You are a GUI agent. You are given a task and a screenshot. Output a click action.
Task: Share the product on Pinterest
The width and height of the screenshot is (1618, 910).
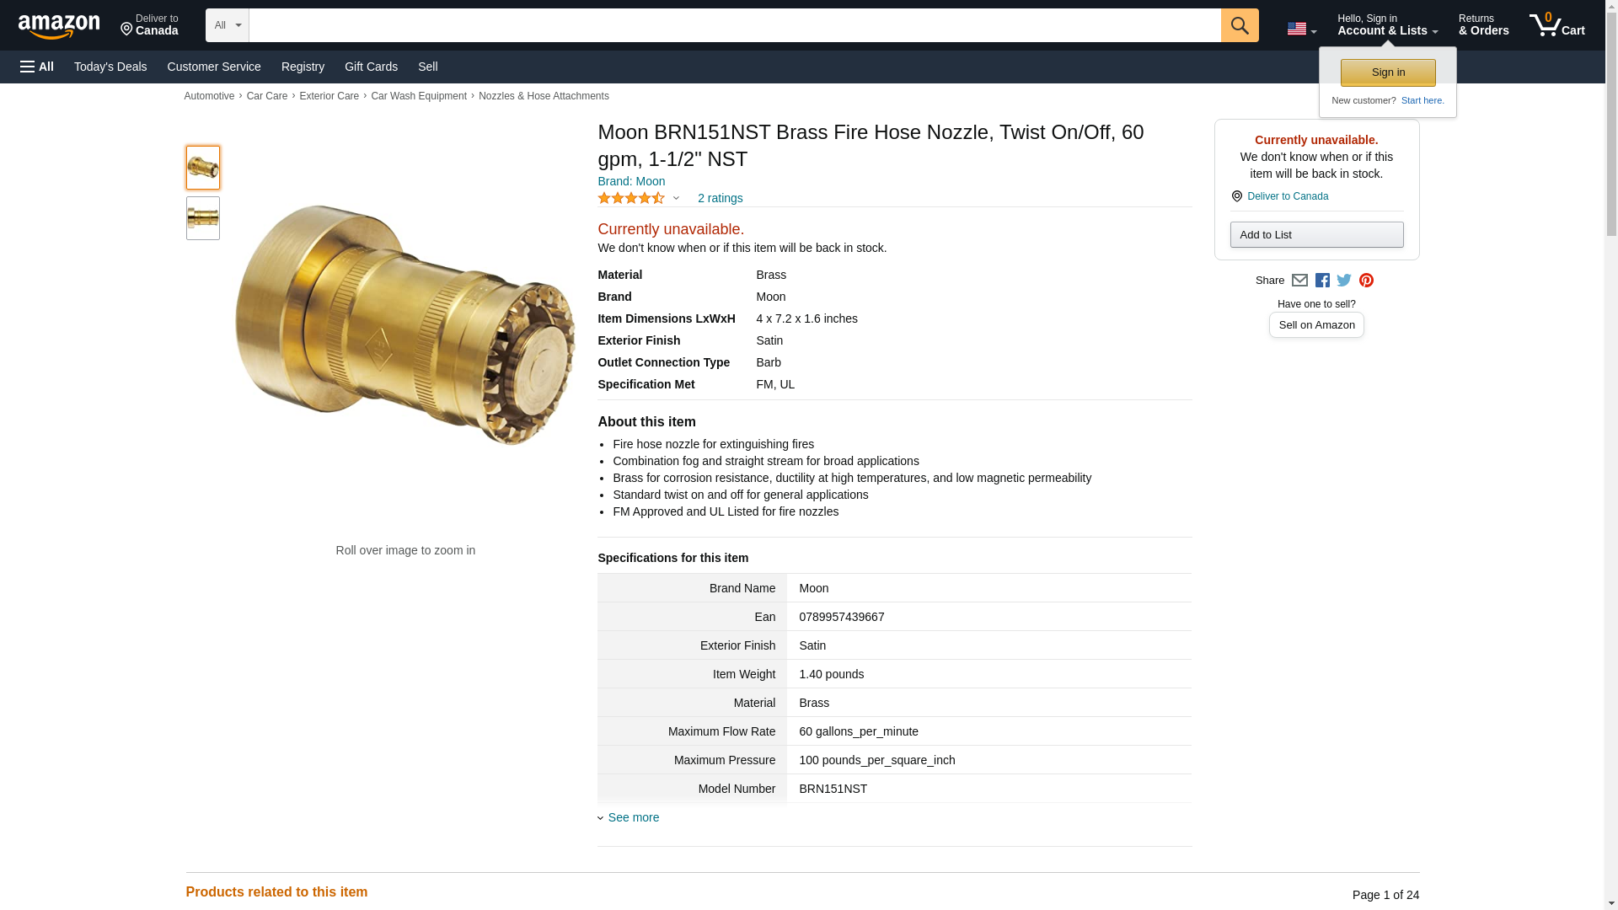[1366, 281]
